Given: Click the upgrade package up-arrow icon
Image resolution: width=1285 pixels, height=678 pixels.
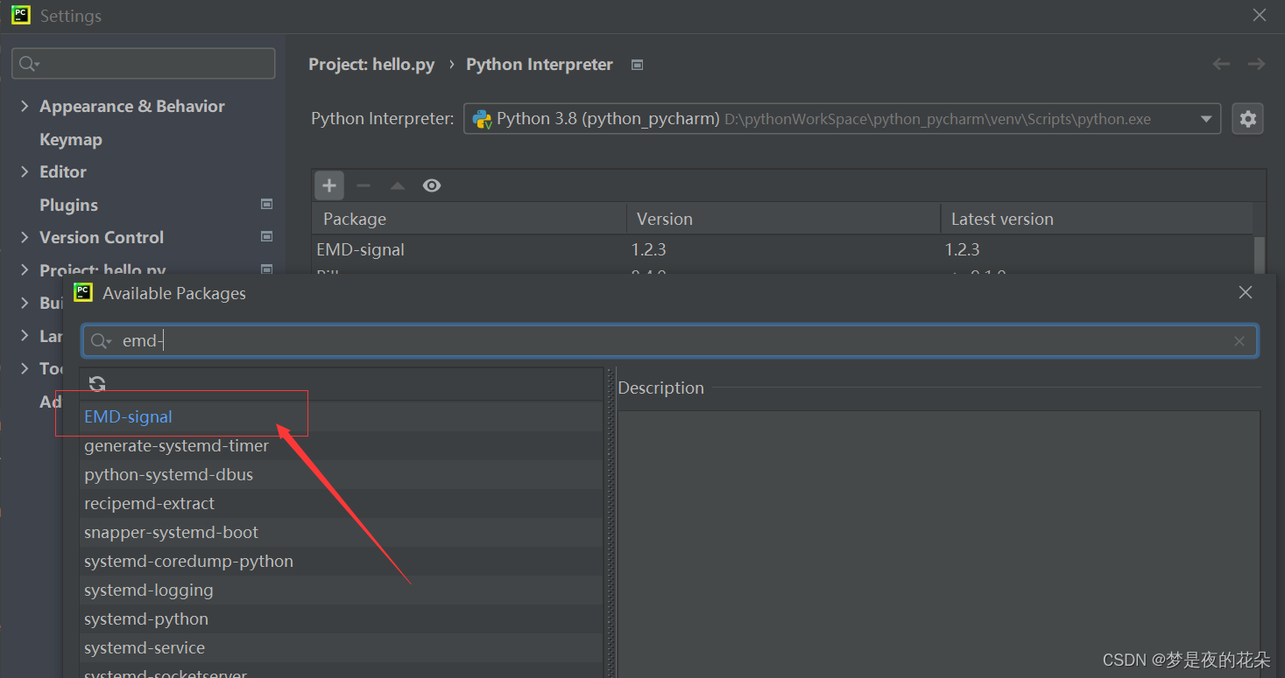Looking at the screenshot, I should pos(398,185).
